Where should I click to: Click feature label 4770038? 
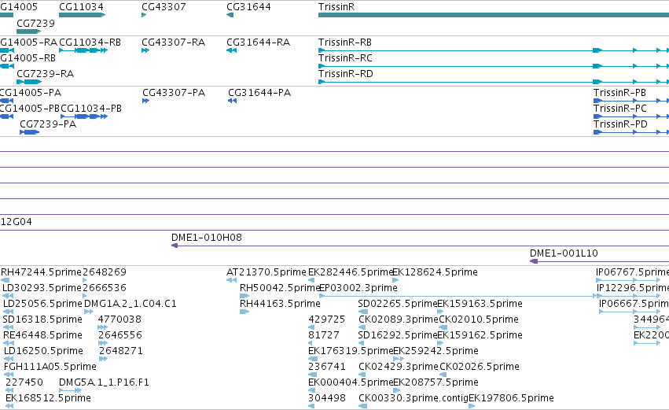119,320
